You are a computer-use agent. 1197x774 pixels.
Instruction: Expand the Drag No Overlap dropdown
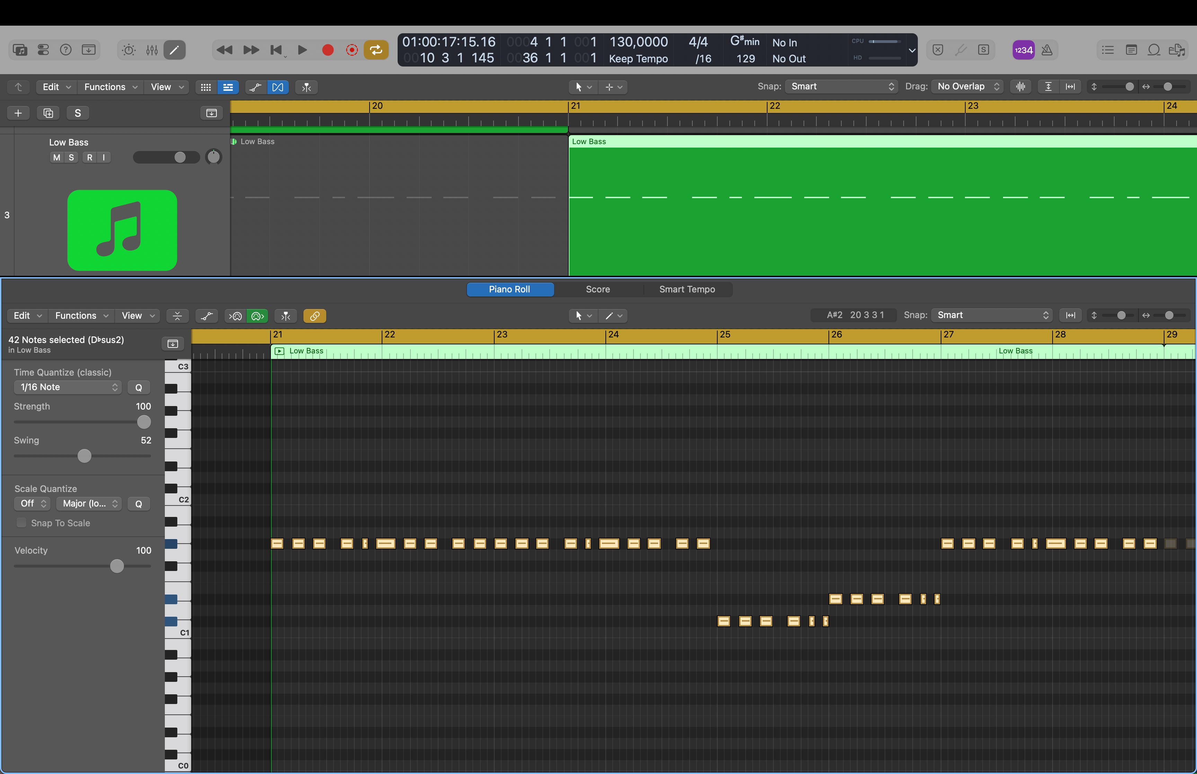coord(966,87)
